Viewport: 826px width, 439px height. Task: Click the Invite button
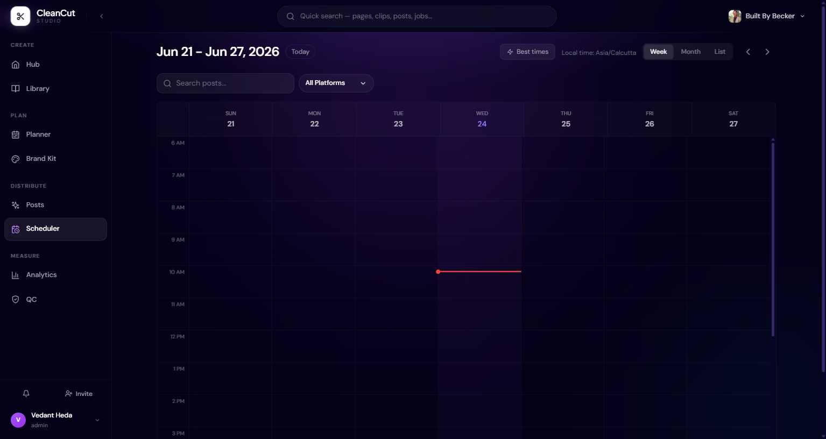(79, 394)
